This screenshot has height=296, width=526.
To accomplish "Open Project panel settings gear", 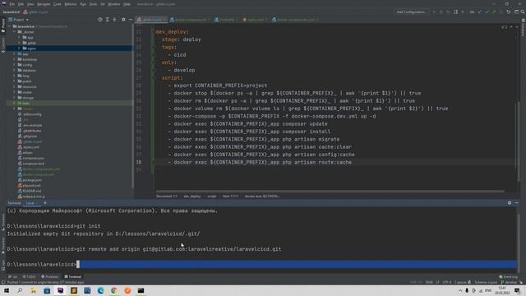I will coord(123,20).
